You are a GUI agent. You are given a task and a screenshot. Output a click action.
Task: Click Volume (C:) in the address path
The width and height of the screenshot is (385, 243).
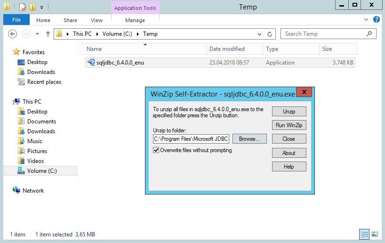[x=117, y=34]
